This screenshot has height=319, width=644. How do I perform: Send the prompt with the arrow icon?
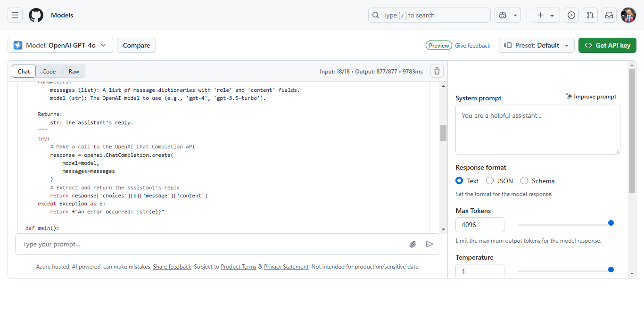[429, 244]
